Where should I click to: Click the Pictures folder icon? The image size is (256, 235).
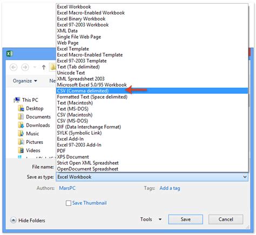click(21, 142)
